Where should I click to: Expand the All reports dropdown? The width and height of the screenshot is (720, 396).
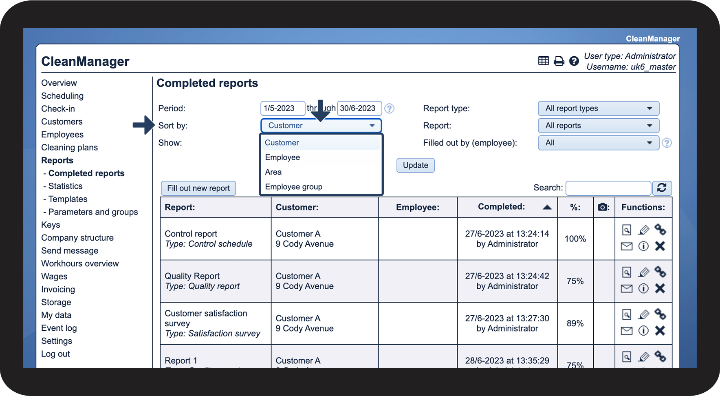pyautogui.click(x=598, y=126)
